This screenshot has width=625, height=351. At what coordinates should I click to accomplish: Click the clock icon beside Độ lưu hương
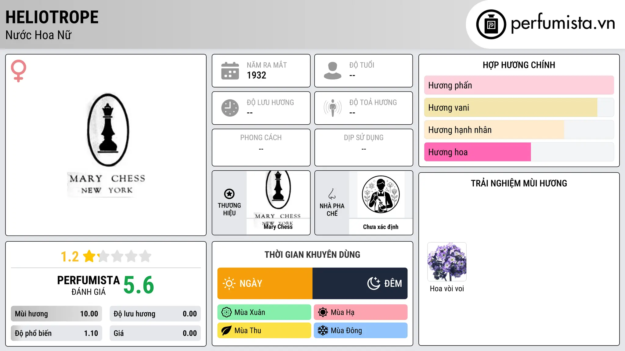point(230,108)
